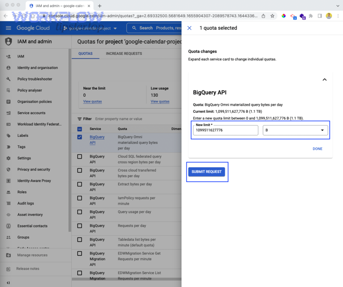343x287 pixels.
Task: Check Cloud SQL federated query row checkbox
Action: click(x=80, y=157)
